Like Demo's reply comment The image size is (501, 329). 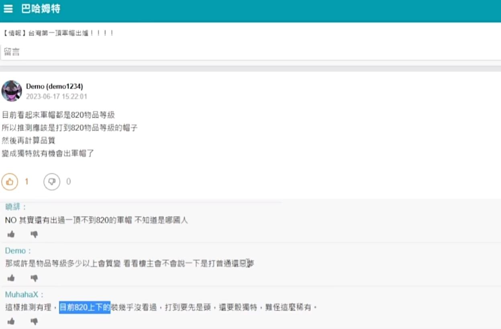pyautogui.click(x=12, y=278)
